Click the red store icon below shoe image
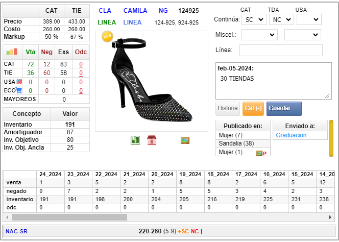Screen dimensions: 339x242 [x=152, y=140]
